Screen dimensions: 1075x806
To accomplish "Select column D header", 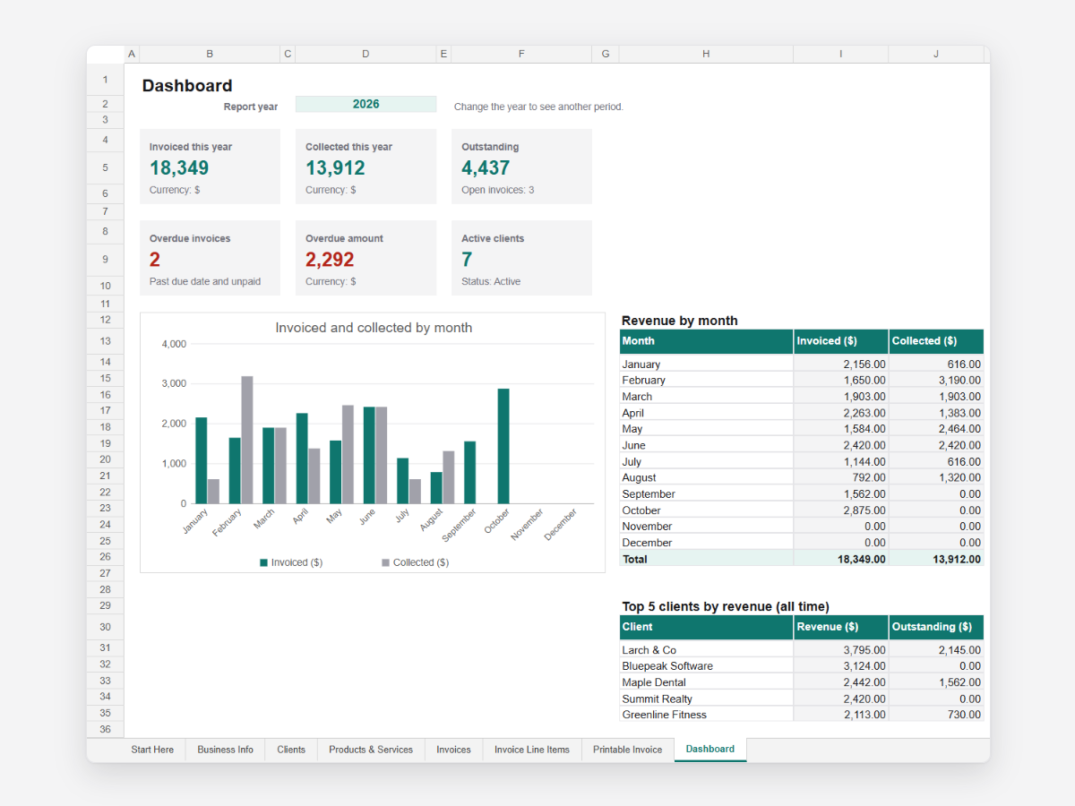I will click(x=365, y=55).
